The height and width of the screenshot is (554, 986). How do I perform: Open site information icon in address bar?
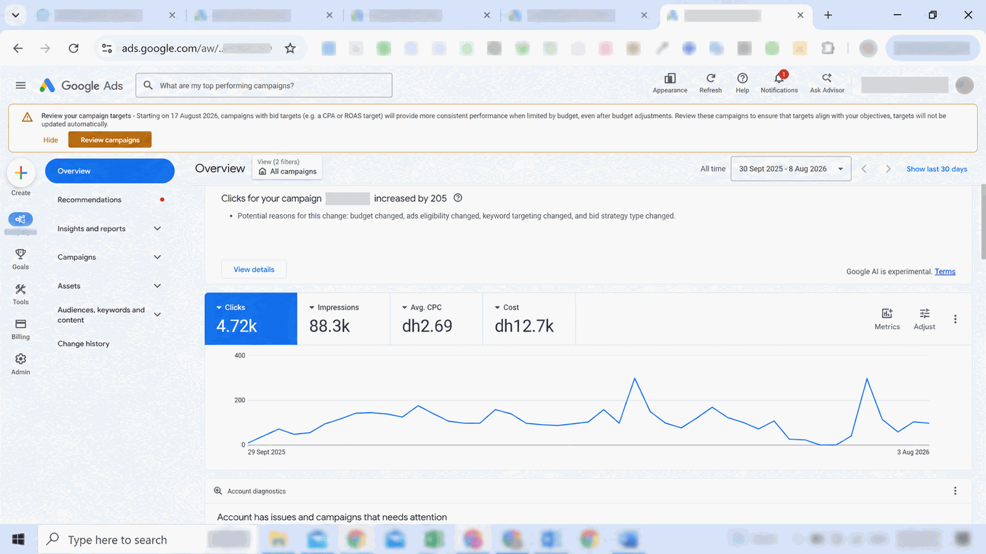107,48
